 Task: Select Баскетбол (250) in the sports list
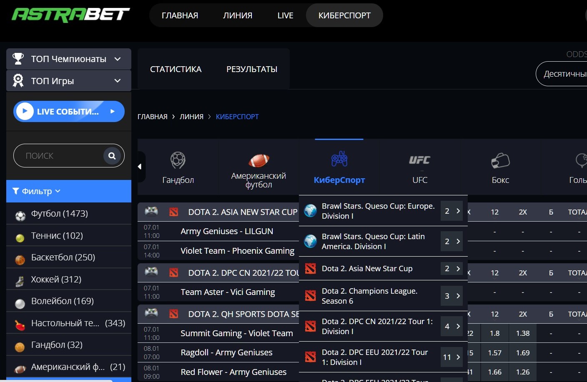[x=69, y=257]
